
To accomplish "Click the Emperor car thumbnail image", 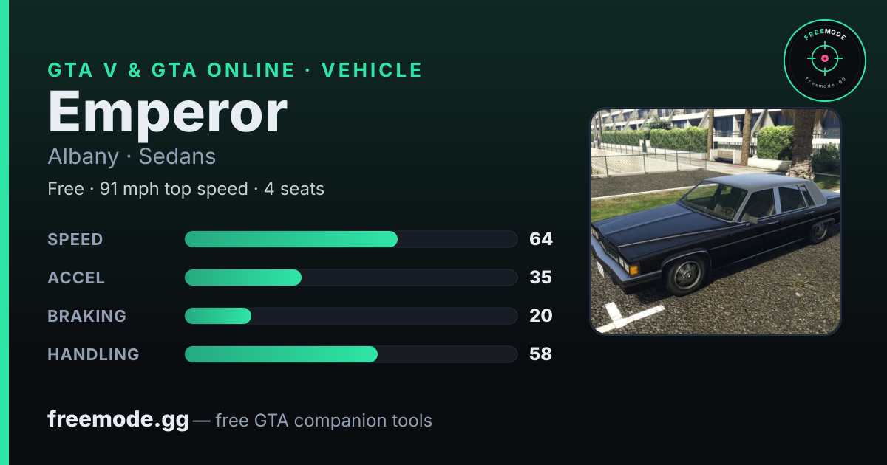I will point(716,221).
